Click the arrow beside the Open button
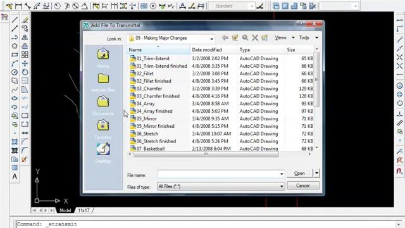The height and width of the screenshot is (228, 405). click(x=316, y=173)
